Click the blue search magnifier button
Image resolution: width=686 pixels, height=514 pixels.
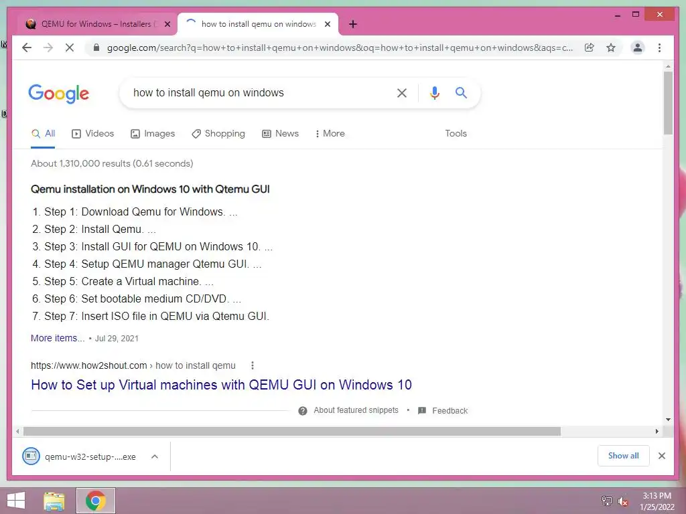coord(461,92)
